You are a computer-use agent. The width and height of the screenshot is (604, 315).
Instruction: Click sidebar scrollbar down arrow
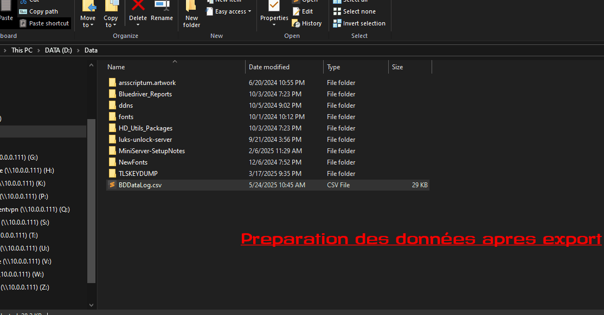click(x=91, y=305)
